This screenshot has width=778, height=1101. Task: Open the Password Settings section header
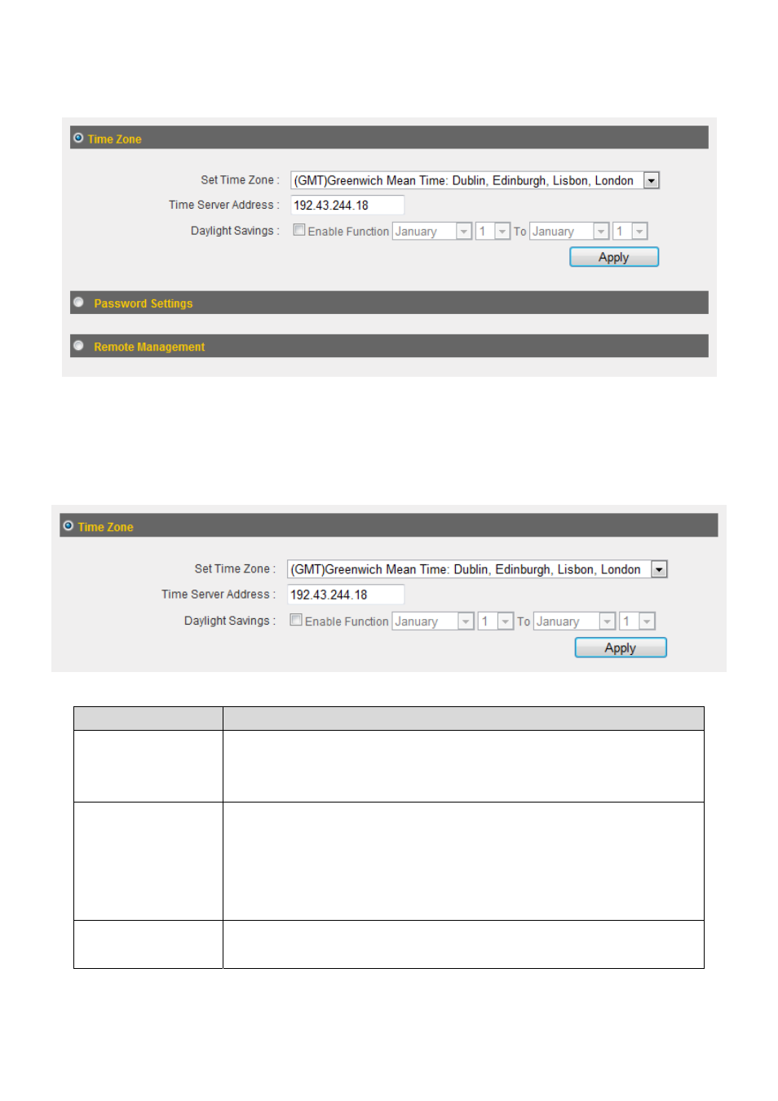pyautogui.click(x=389, y=303)
